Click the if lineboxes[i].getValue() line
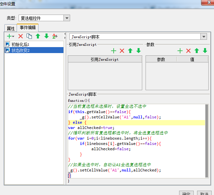Viewport: 214px width, 195px height. tap(120, 144)
